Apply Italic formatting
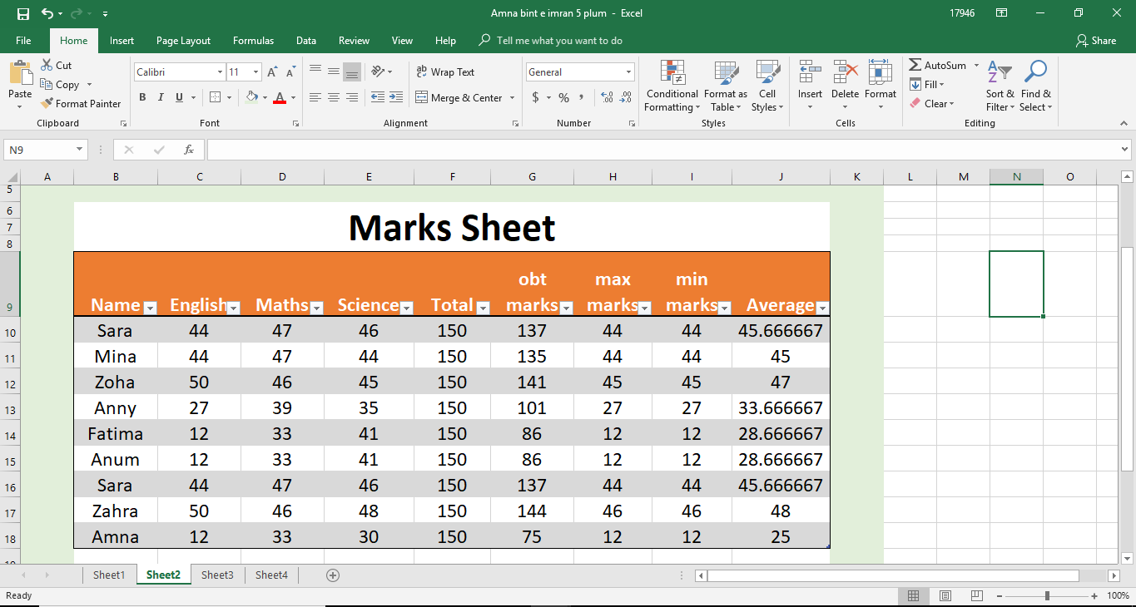This screenshot has height=607, width=1136. click(160, 97)
